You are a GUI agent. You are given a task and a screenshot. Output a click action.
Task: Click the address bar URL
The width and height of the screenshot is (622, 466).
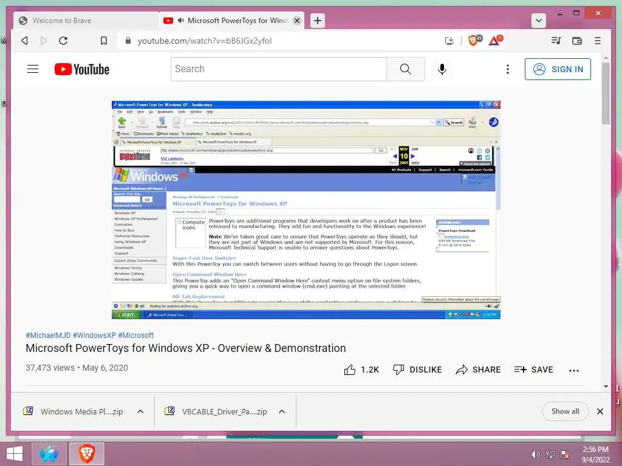[x=204, y=41]
